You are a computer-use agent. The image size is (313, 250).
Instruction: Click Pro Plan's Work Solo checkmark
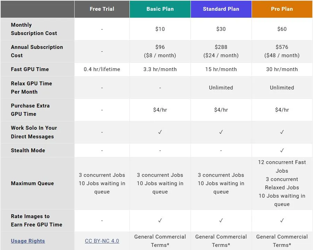pos(282,132)
